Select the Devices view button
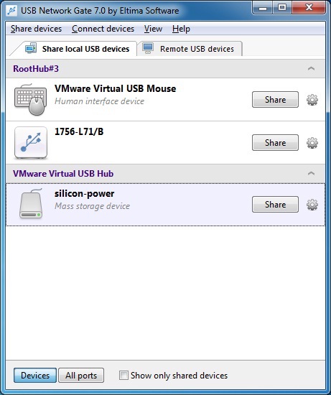331x395 pixels. [x=35, y=376]
